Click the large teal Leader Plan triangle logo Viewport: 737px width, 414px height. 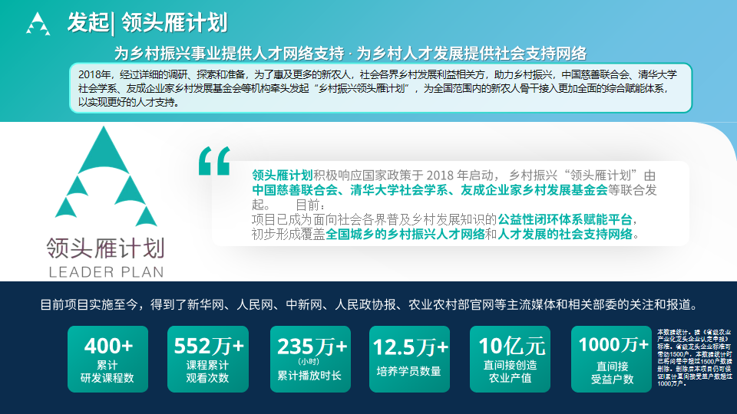[x=106, y=176]
